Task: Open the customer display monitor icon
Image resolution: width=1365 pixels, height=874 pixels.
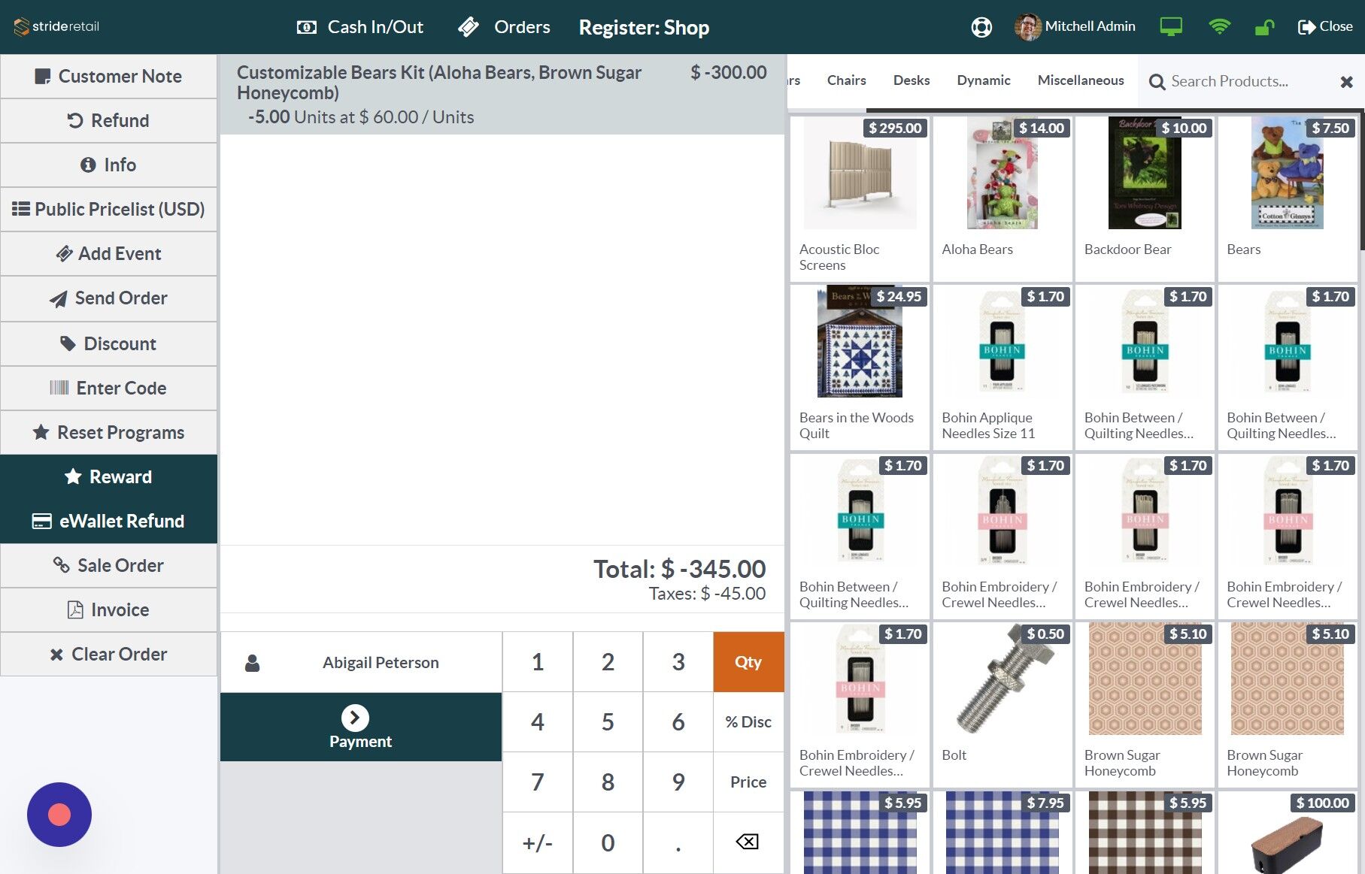Action: click(x=1171, y=26)
